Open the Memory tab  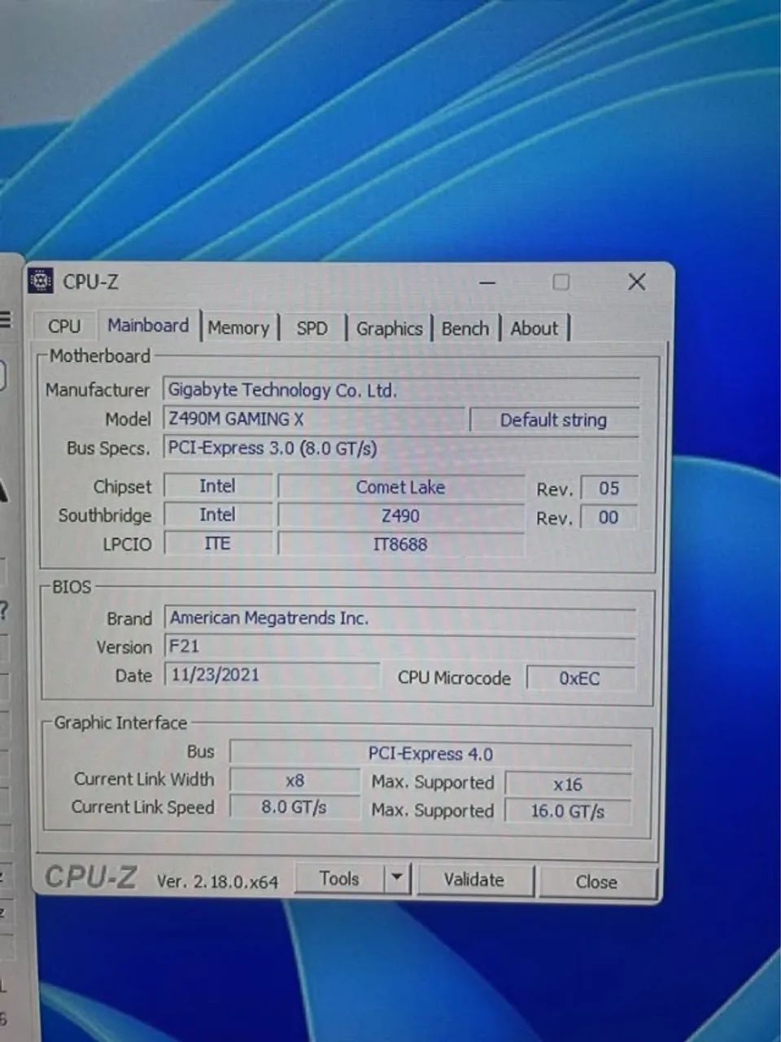238,327
